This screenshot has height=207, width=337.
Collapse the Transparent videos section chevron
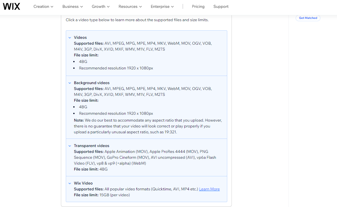pos(70,146)
